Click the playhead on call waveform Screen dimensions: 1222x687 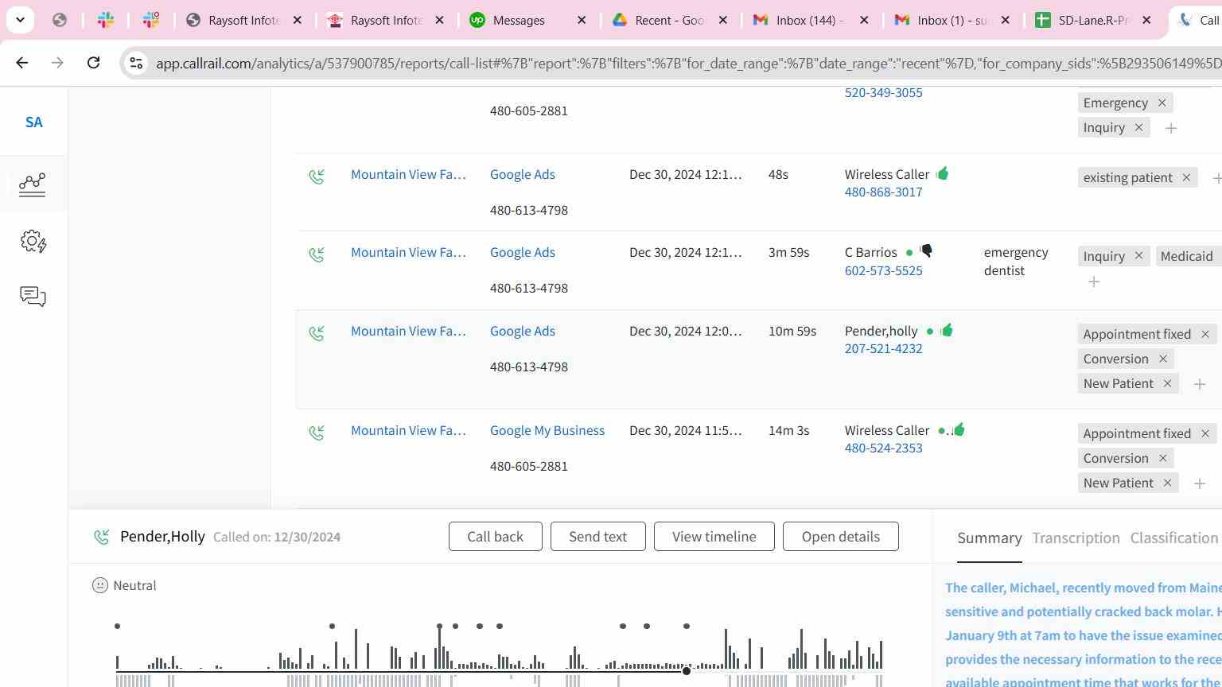click(687, 671)
